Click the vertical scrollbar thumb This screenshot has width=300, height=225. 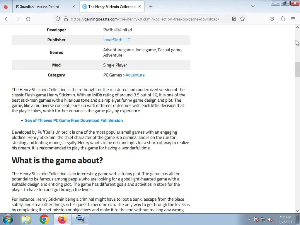pyautogui.click(x=297, y=69)
